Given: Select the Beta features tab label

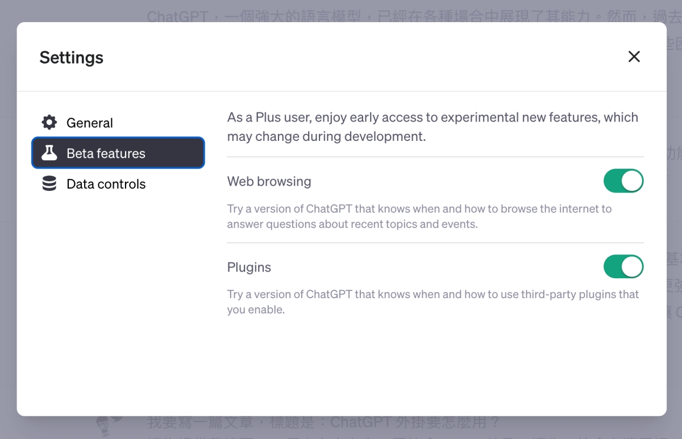Looking at the screenshot, I should (x=106, y=153).
